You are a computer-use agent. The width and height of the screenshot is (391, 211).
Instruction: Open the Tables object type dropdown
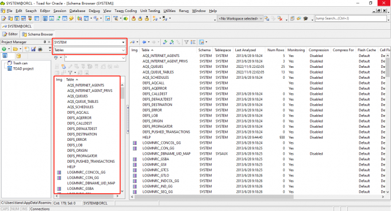tap(123, 50)
